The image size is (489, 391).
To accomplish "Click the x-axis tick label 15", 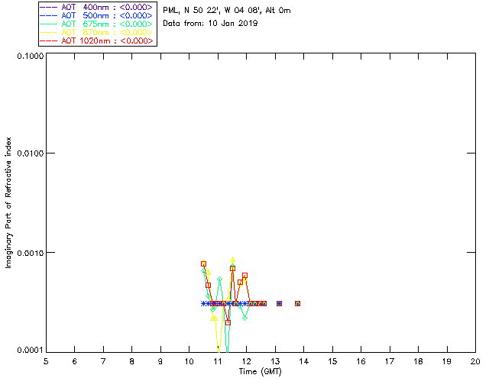I will 332,361.
